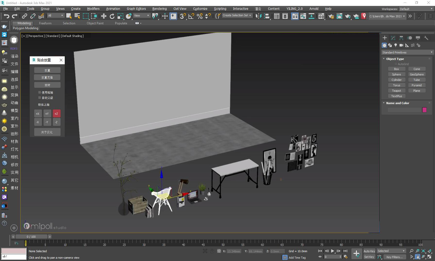435x261 pixels.
Task: Toggle the Auto Key button
Action: pos(369,251)
